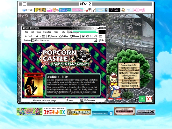The width and height of the screenshot is (172, 129).
Task: Click the small gray icon left of green button
Action: (136, 100)
